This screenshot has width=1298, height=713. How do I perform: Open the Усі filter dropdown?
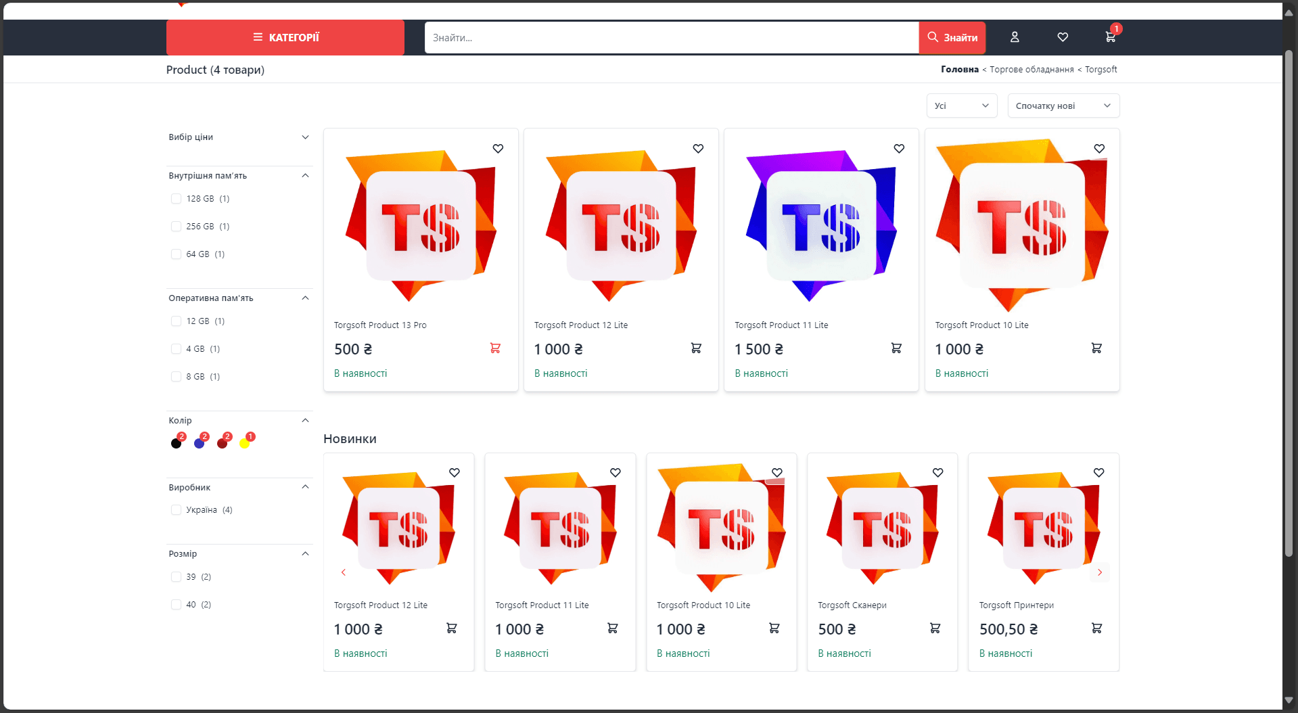tap(961, 106)
